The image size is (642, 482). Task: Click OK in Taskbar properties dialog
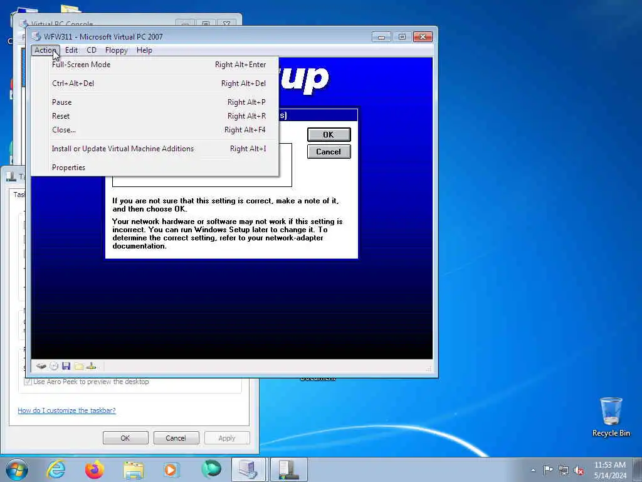(x=125, y=437)
